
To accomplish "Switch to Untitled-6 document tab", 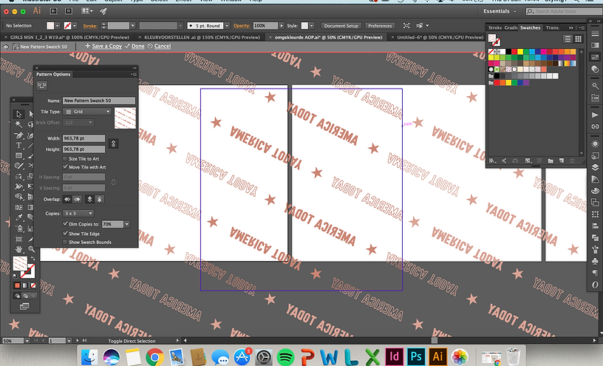I will (x=440, y=37).
